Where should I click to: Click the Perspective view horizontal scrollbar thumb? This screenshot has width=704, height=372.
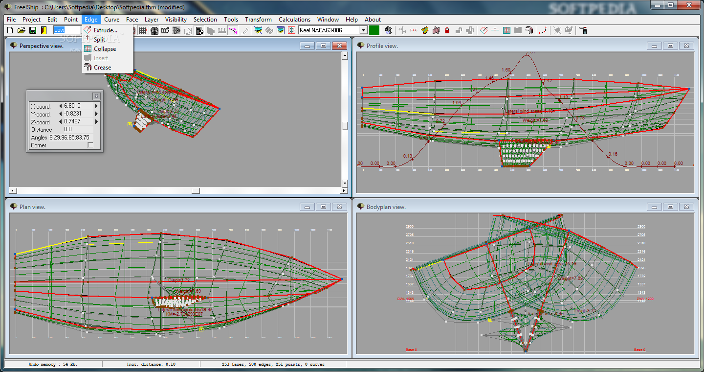tap(196, 190)
